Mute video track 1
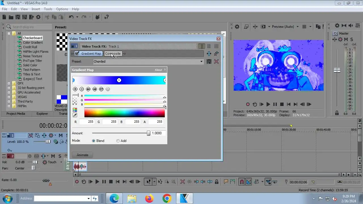The width and height of the screenshot is (363, 204). [61, 135]
